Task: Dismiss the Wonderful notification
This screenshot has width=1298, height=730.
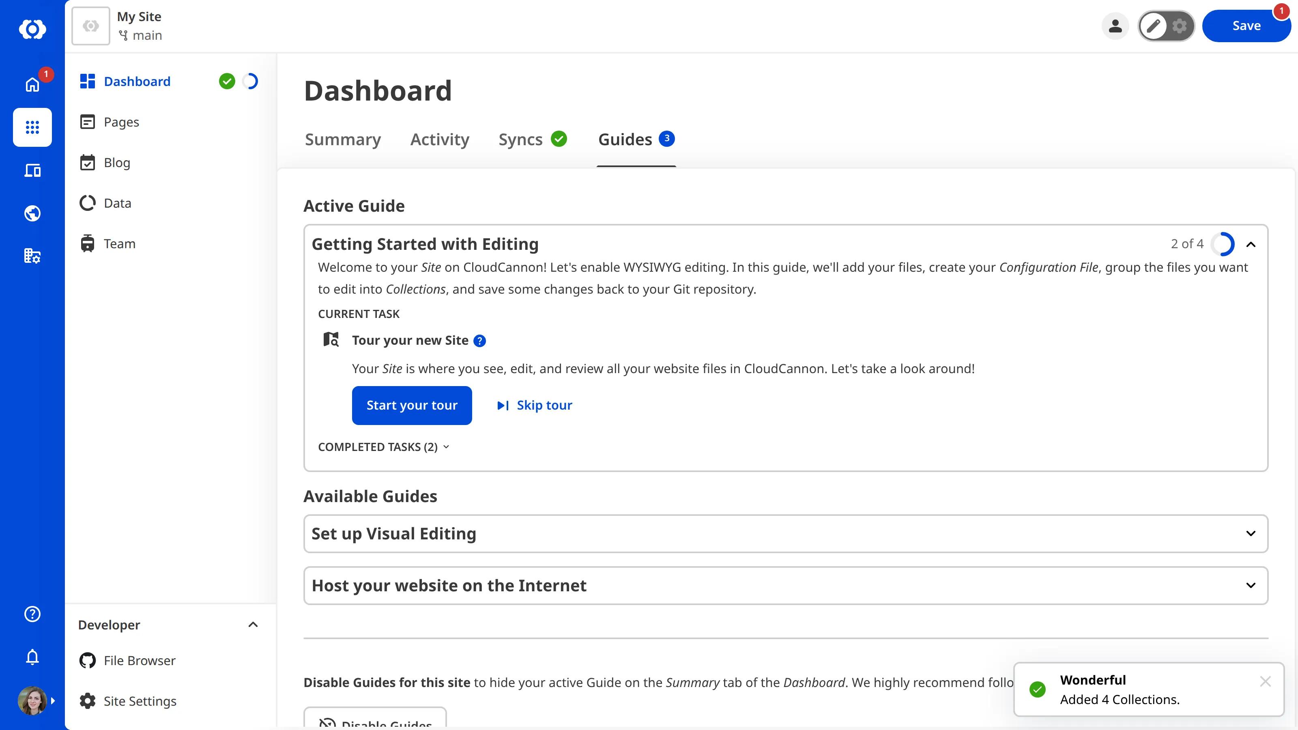Action: pyautogui.click(x=1265, y=681)
